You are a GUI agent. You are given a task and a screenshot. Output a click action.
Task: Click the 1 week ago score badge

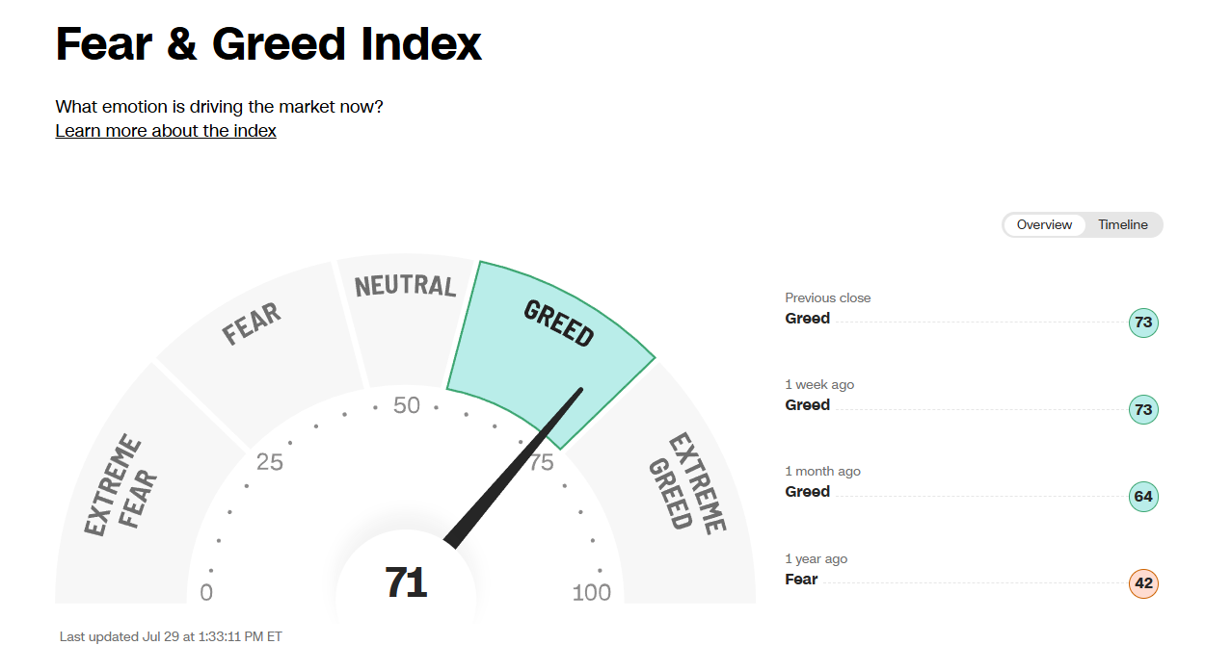[1143, 409]
